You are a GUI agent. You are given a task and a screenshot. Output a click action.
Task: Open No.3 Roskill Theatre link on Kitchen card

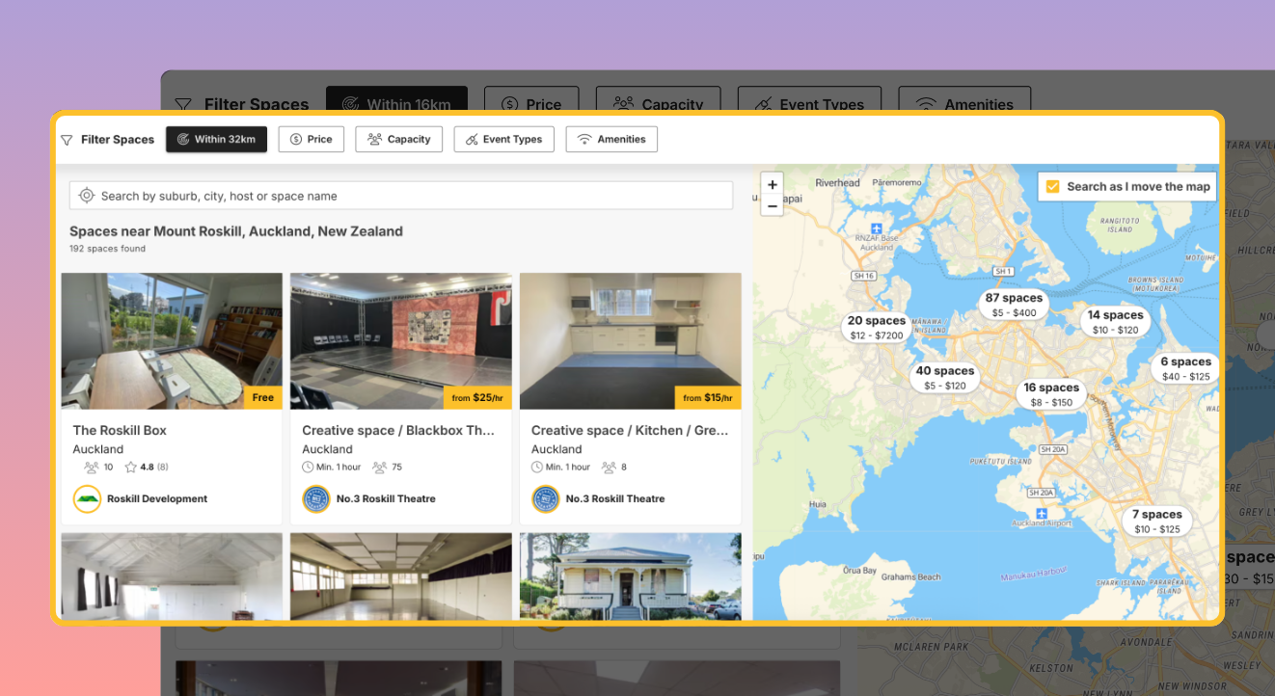coord(615,499)
